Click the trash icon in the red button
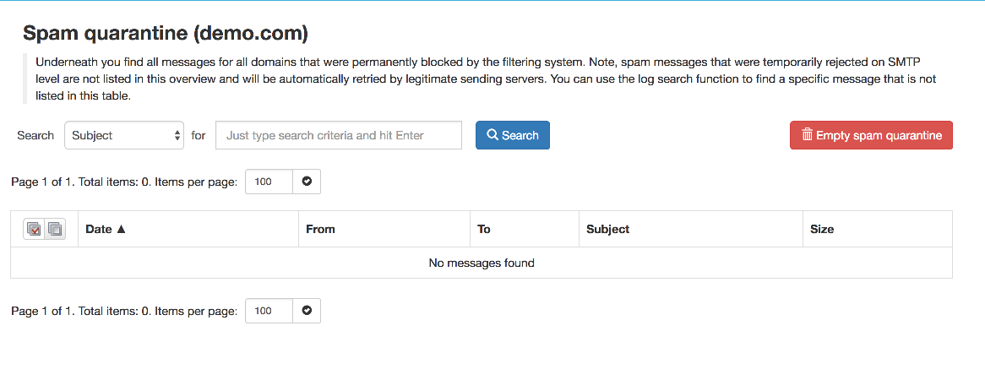 pos(807,135)
